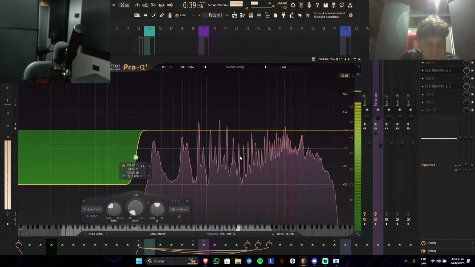Toggle FabFilter Pro-L 2 slot enable knob

[x=466, y=86]
